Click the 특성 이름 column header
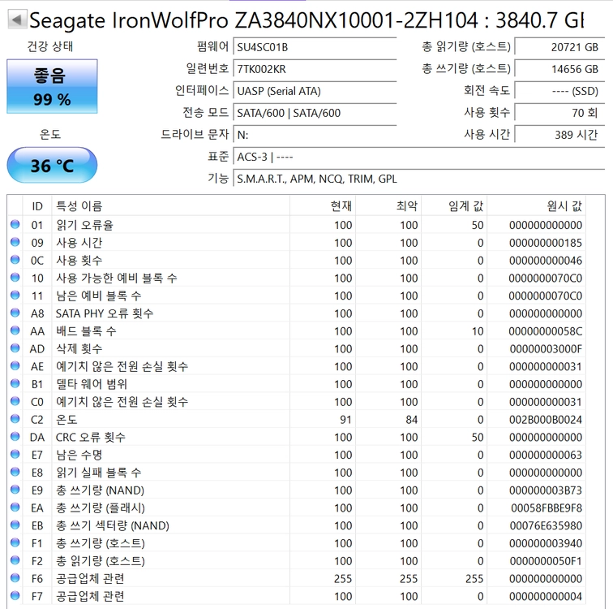 [171, 206]
